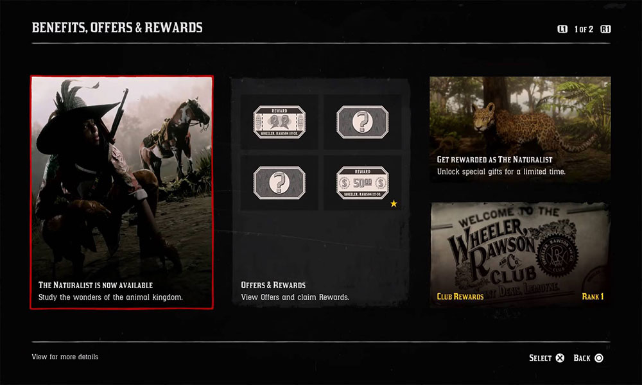
Task: Claim the $50.00 reward ticket
Action: 362,182
